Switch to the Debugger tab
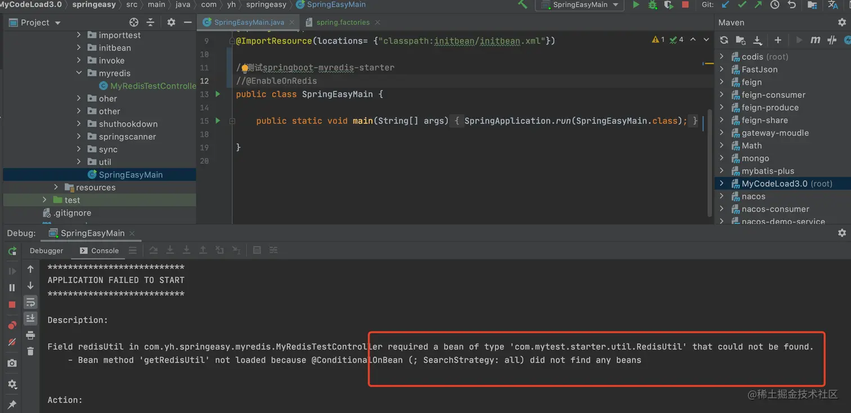Viewport: 851px width, 413px height. tap(47, 251)
